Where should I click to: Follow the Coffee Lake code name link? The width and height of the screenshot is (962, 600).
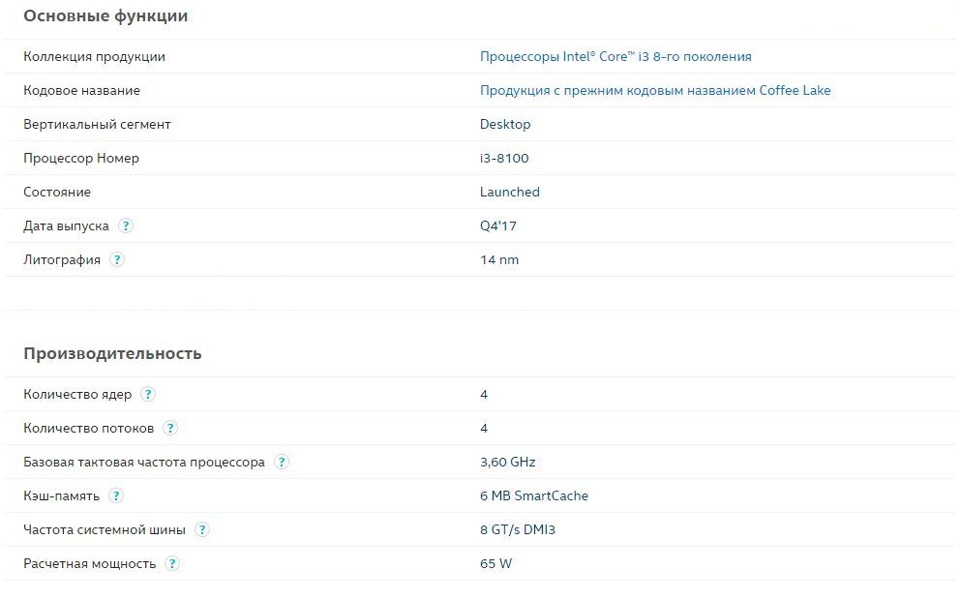tap(655, 90)
